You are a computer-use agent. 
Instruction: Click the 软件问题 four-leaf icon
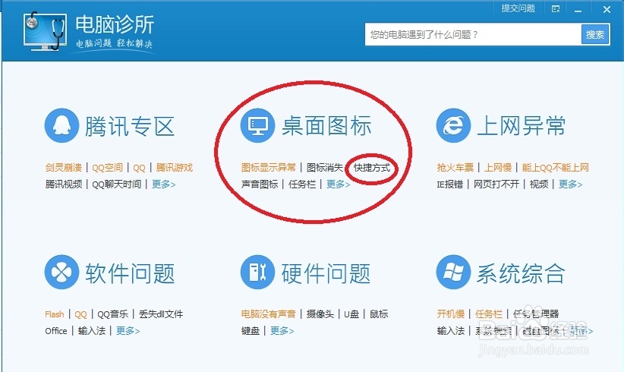point(61,272)
